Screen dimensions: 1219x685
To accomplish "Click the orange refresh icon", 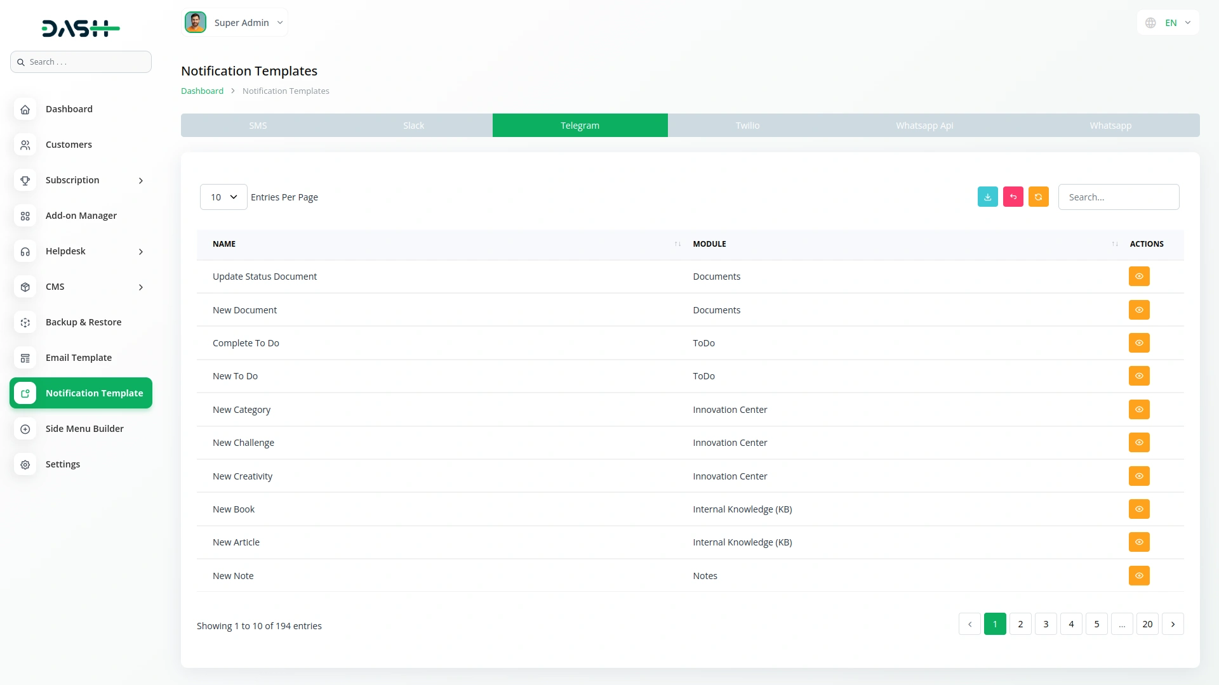I will pyautogui.click(x=1038, y=197).
